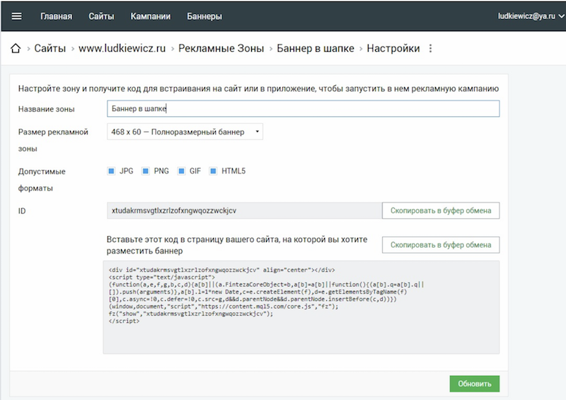Open www.ludkiewicz.ru breadcrumb link
The image size is (566, 400).
pos(122,48)
